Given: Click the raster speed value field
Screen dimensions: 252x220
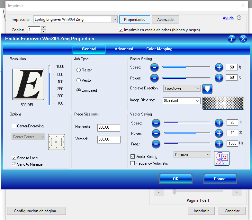Looking at the screenshot, I should [x=231, y=67].
